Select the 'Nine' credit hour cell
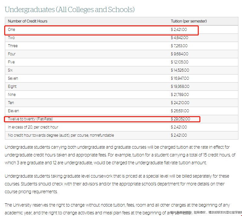Screen dimensions: 242x216 pos(12,95)
